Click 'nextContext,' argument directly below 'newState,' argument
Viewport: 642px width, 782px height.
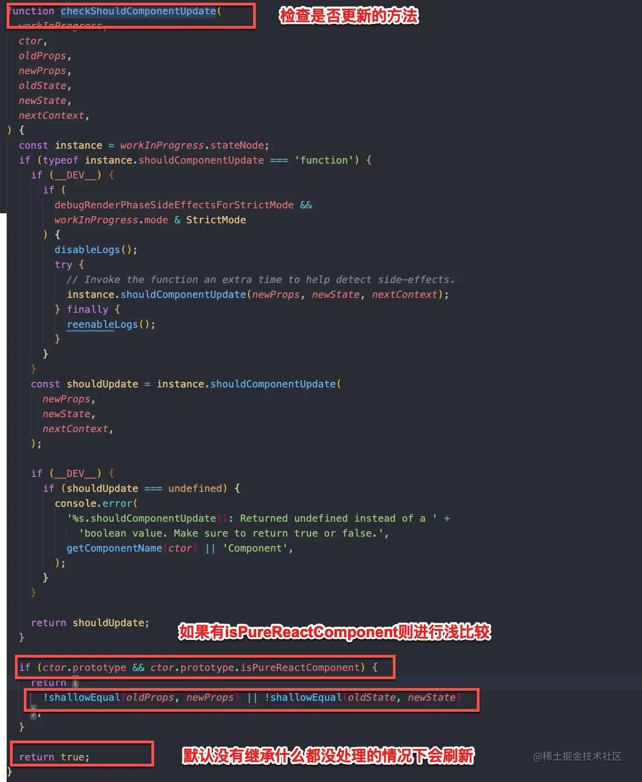click(78, 429)
